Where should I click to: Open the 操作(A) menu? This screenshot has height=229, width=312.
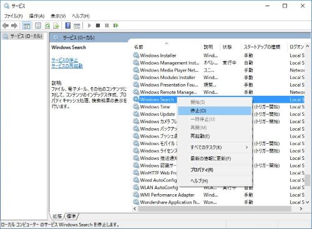[x=37, y=16]
